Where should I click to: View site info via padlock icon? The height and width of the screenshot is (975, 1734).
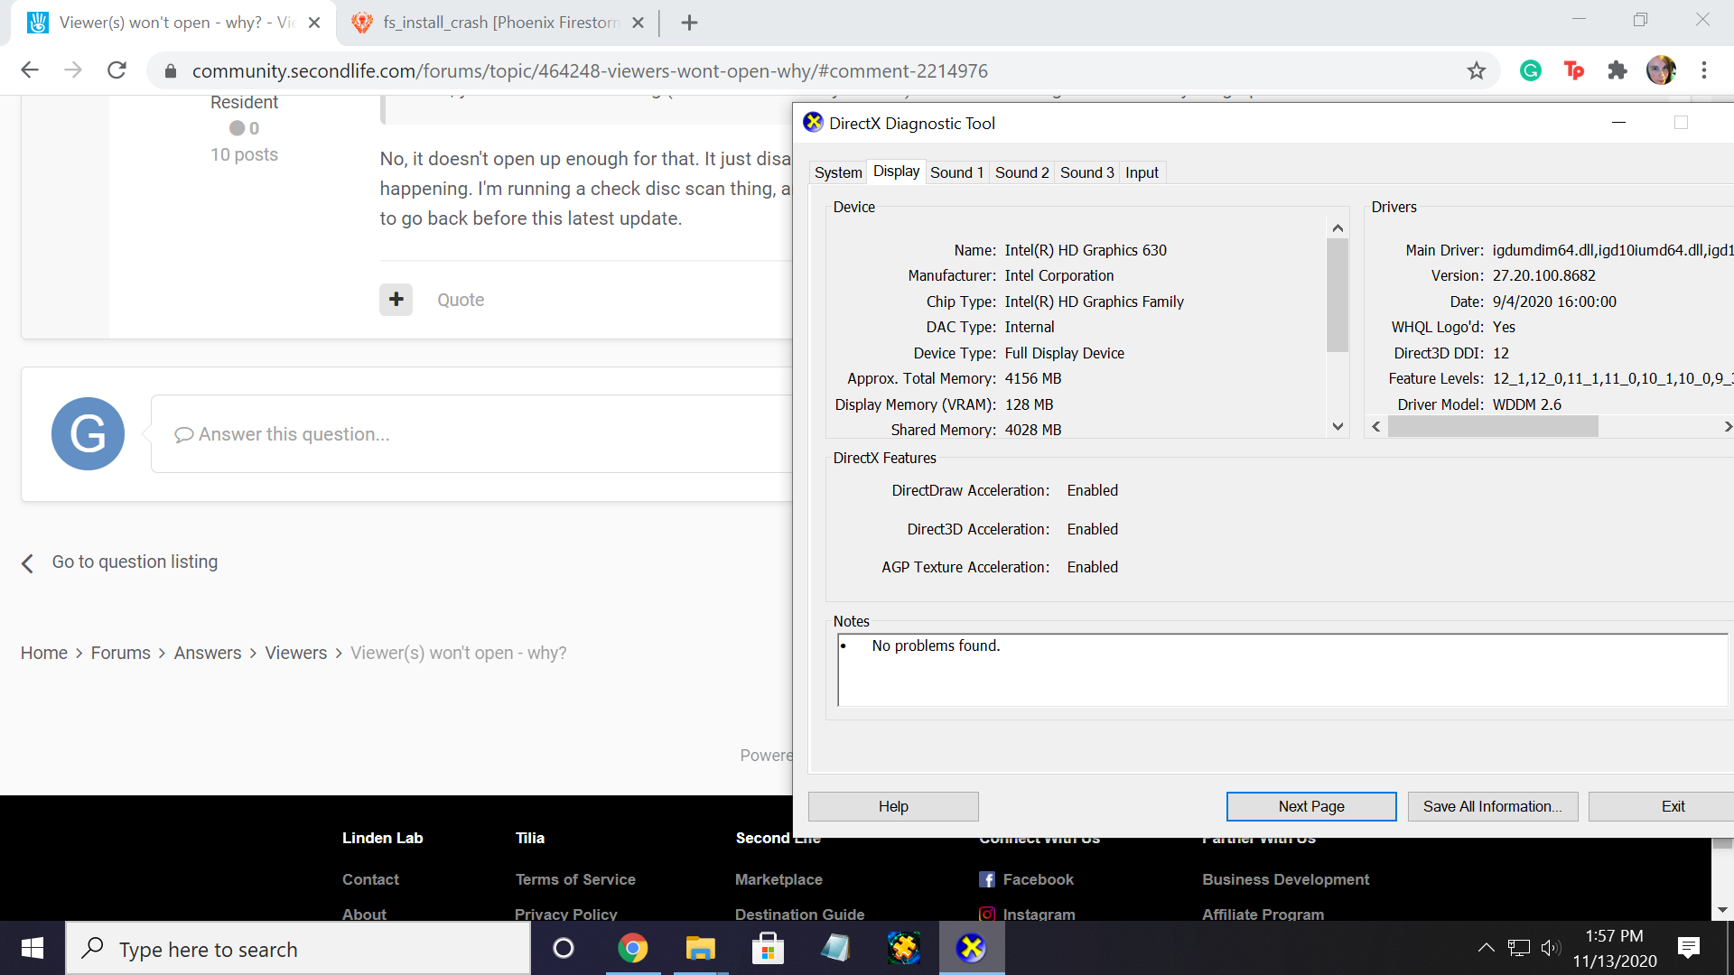coord(170,70)
